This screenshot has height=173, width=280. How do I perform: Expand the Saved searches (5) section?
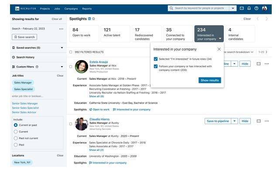62,47
